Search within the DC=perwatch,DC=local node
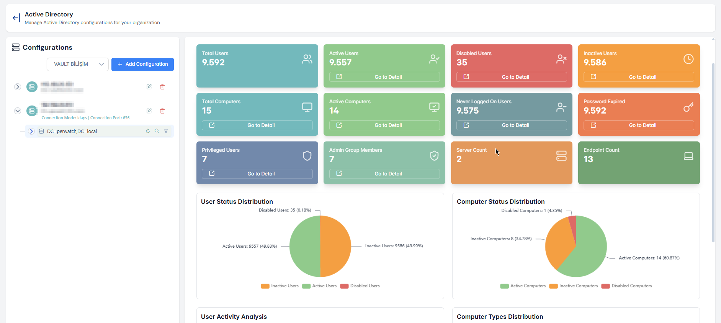Screen dimensions: 721x323 pyautogui.click(x=157, y=131)
